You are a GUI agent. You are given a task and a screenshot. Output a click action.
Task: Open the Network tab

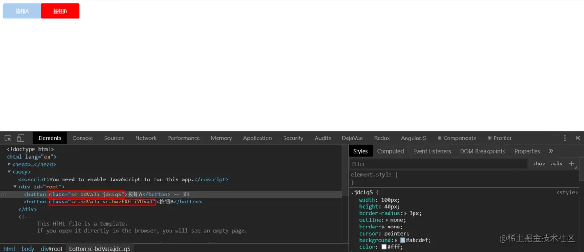pos(146,138)
